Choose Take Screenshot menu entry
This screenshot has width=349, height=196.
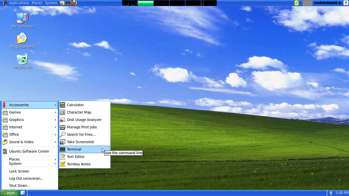coord(85,142)
